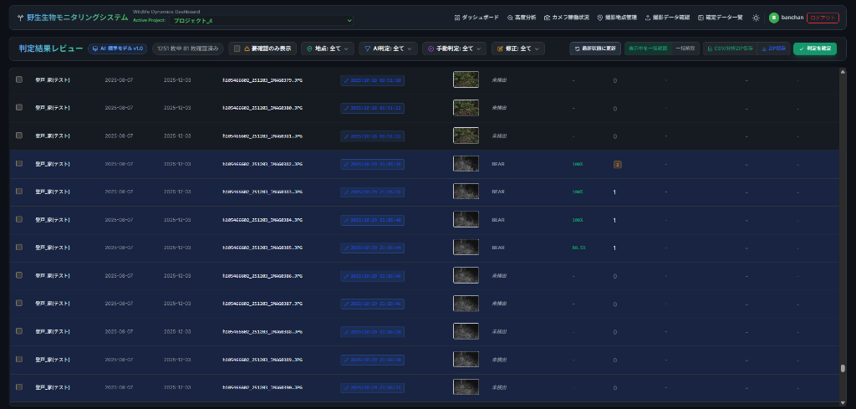Click the 野生生物モニタリングシステム logo

(x=72, y=18)
